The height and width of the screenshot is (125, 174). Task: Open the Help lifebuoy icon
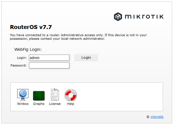pos(71,95)
